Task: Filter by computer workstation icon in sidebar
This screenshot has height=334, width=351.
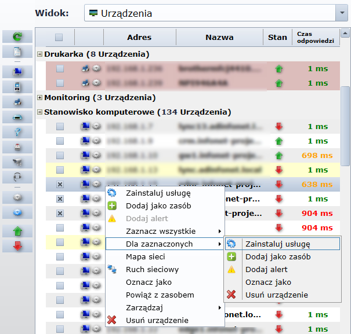Action: 17,72
